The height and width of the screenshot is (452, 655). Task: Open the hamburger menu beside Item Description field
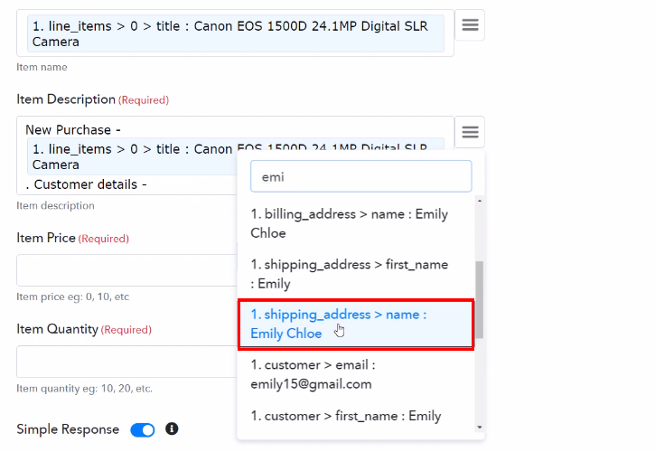pos(470,132)
